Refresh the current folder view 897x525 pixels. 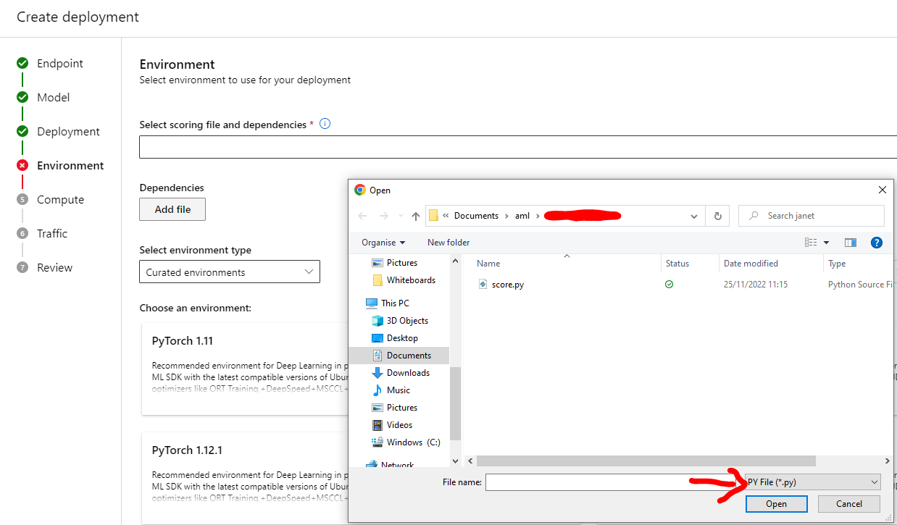[717, 215]
